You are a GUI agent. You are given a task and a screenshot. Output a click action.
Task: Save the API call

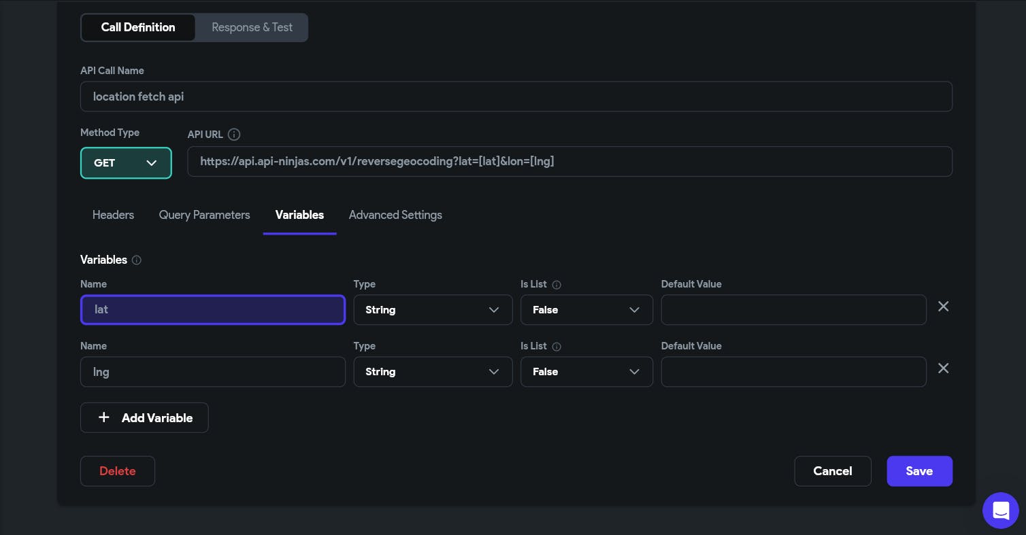[x=919, y=471]
